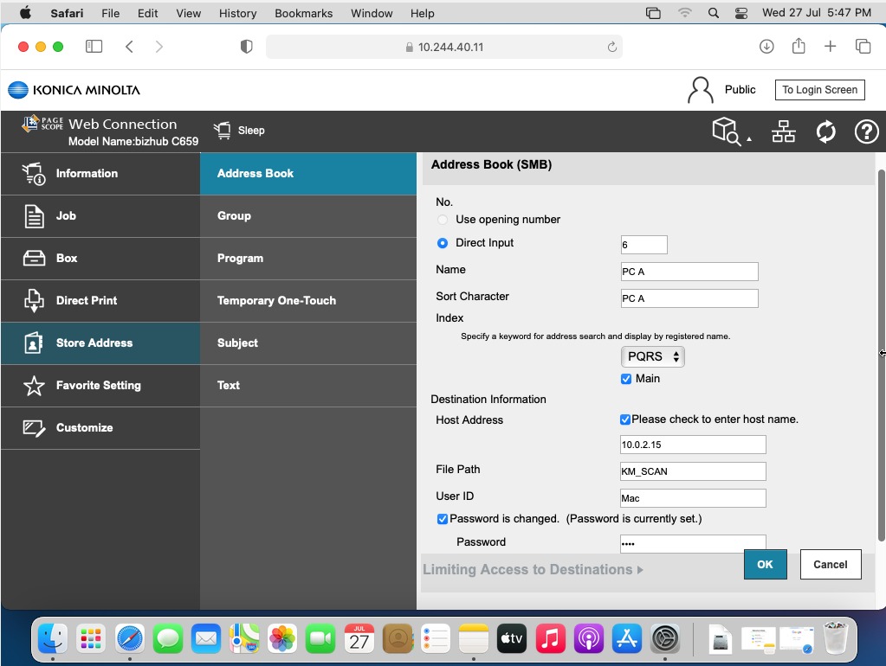Open the box search icon
This screenshot has width=886, height=666.
726,131
